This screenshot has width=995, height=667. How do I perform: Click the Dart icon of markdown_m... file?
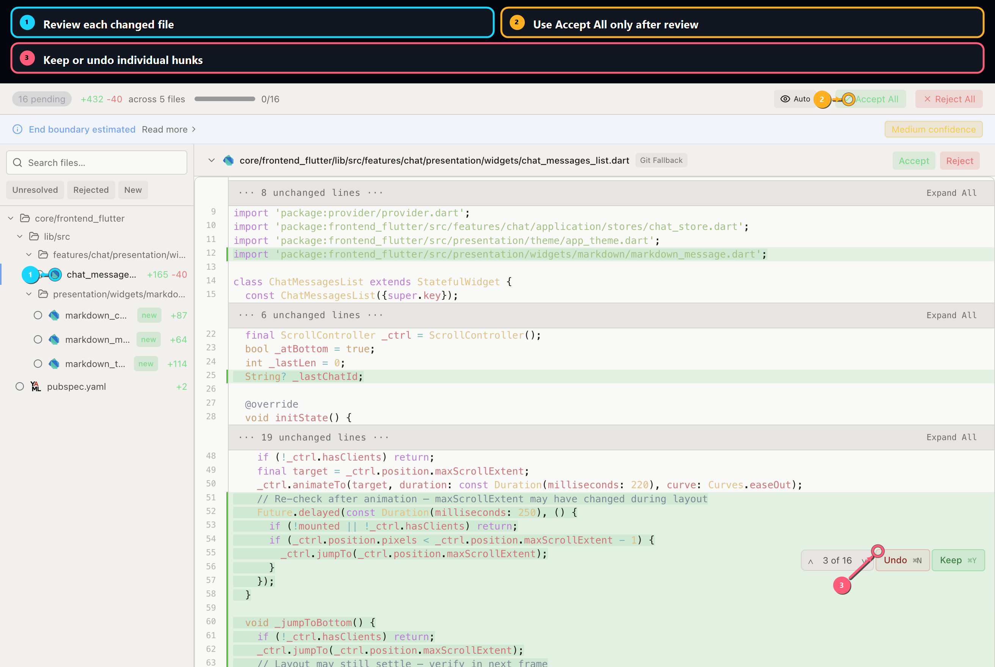point(54,339)
